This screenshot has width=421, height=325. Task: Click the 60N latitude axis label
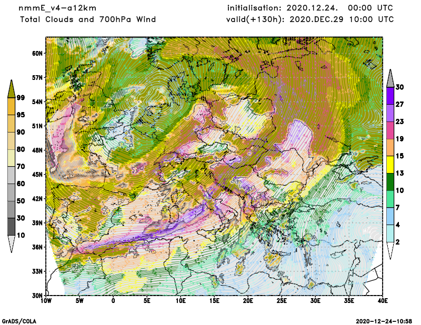click(36, 53)
